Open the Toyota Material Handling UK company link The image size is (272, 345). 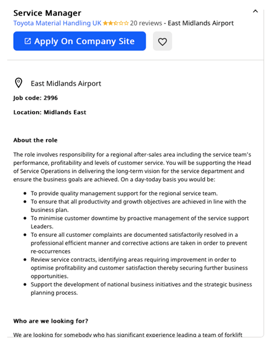[x=57, y=23]
